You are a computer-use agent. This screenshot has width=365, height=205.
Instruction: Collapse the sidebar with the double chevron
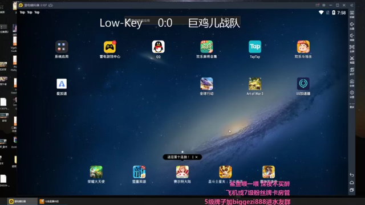(352, 5)
